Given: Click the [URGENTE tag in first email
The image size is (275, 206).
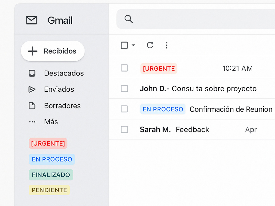Looking at the screenshot, I should pyautogui.click(x=159, y=68).
